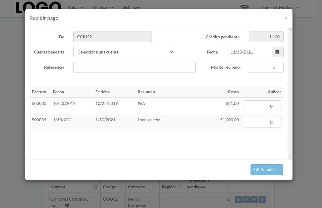
Task: Sort by Transacción pendiente column
Action: click(228, 187)
